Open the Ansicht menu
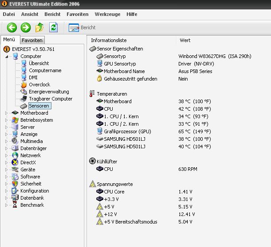The width and height of the screenshot is (271, 247). coord(30,14)
